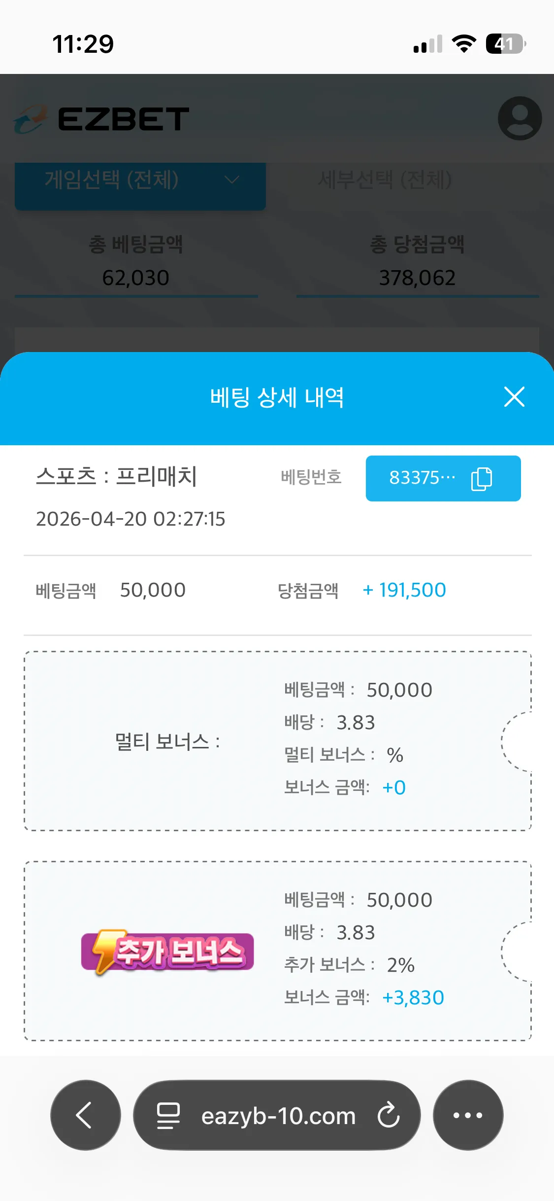554x1201 pixels.
Task: Tap the 총 베팅금액 62,030 summary
Action: 136,261
